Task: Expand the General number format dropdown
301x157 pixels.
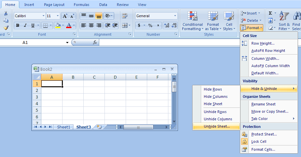Action: pyautogui.click(x=175, y=16)
